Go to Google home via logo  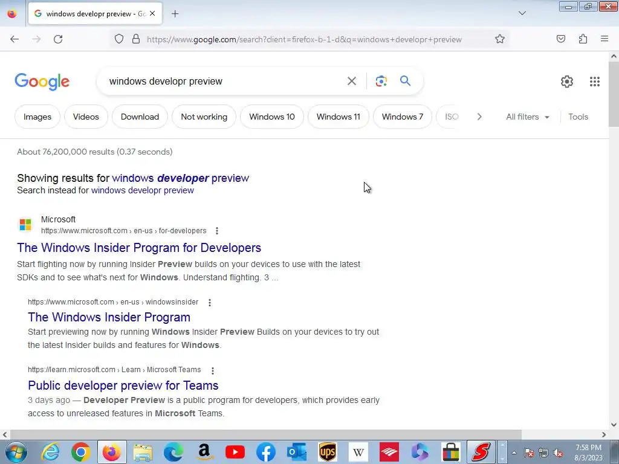[42, 82]
